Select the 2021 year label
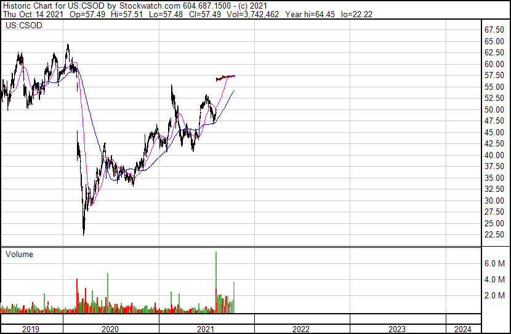The image size is (511, 334). pos(206,329)
